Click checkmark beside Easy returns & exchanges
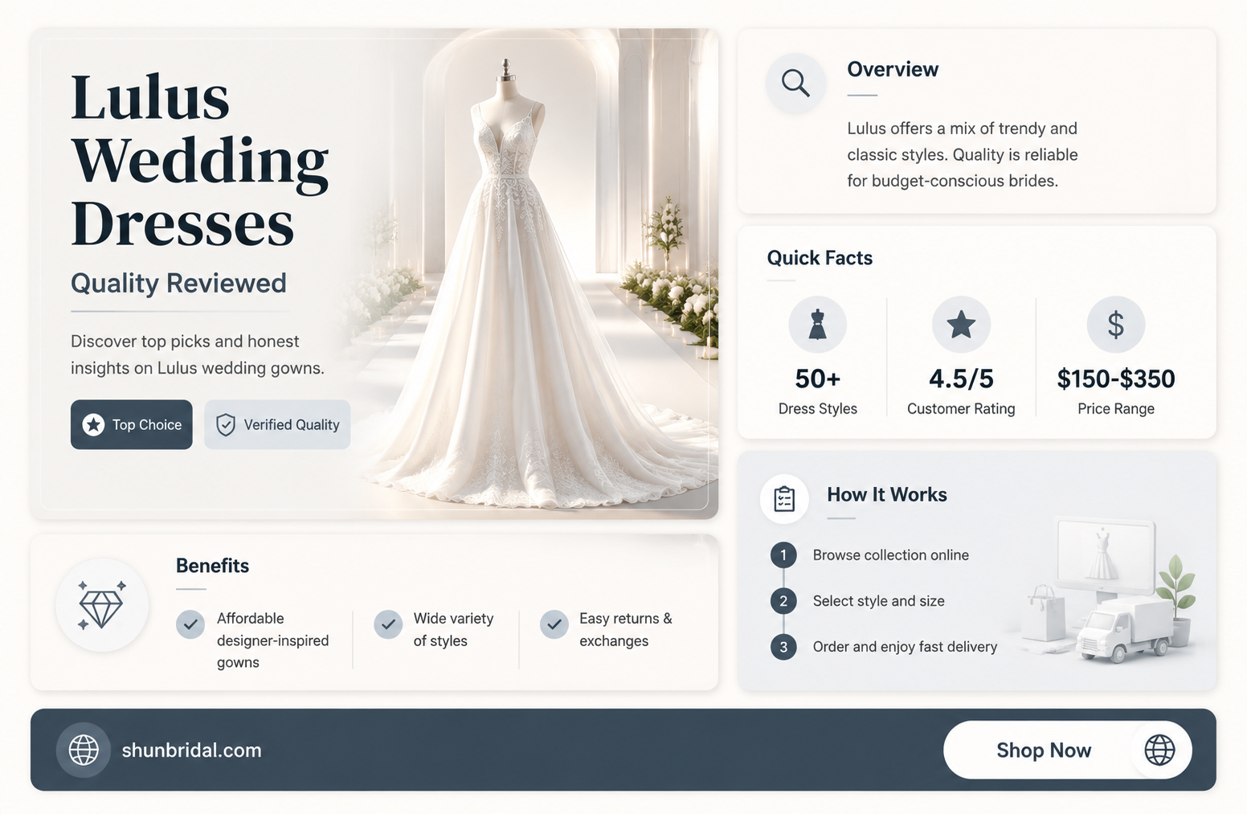The height and width of the screenshot is (814, 1247). (x=554, y=624)
